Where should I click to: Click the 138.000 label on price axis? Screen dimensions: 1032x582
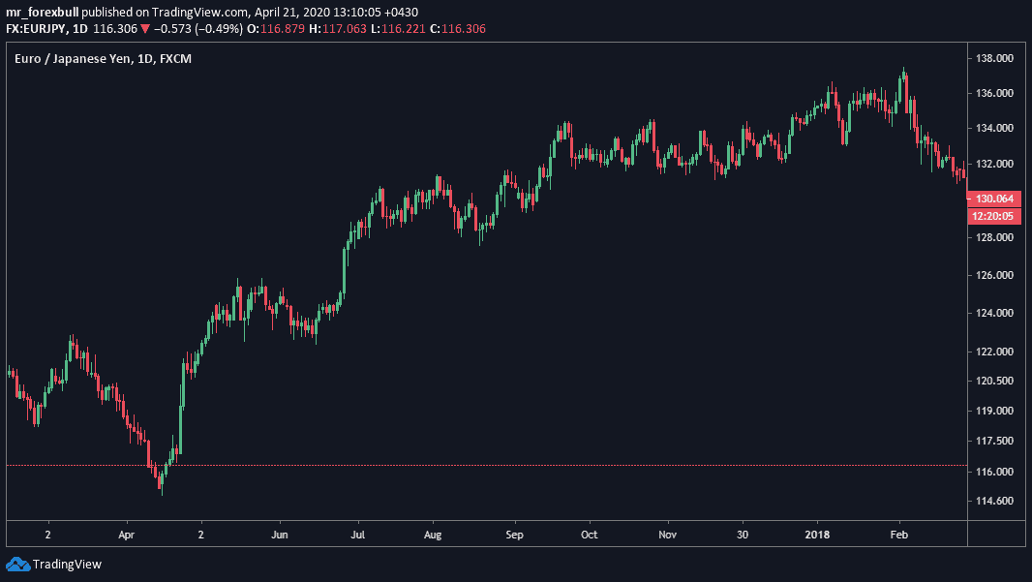994,58
